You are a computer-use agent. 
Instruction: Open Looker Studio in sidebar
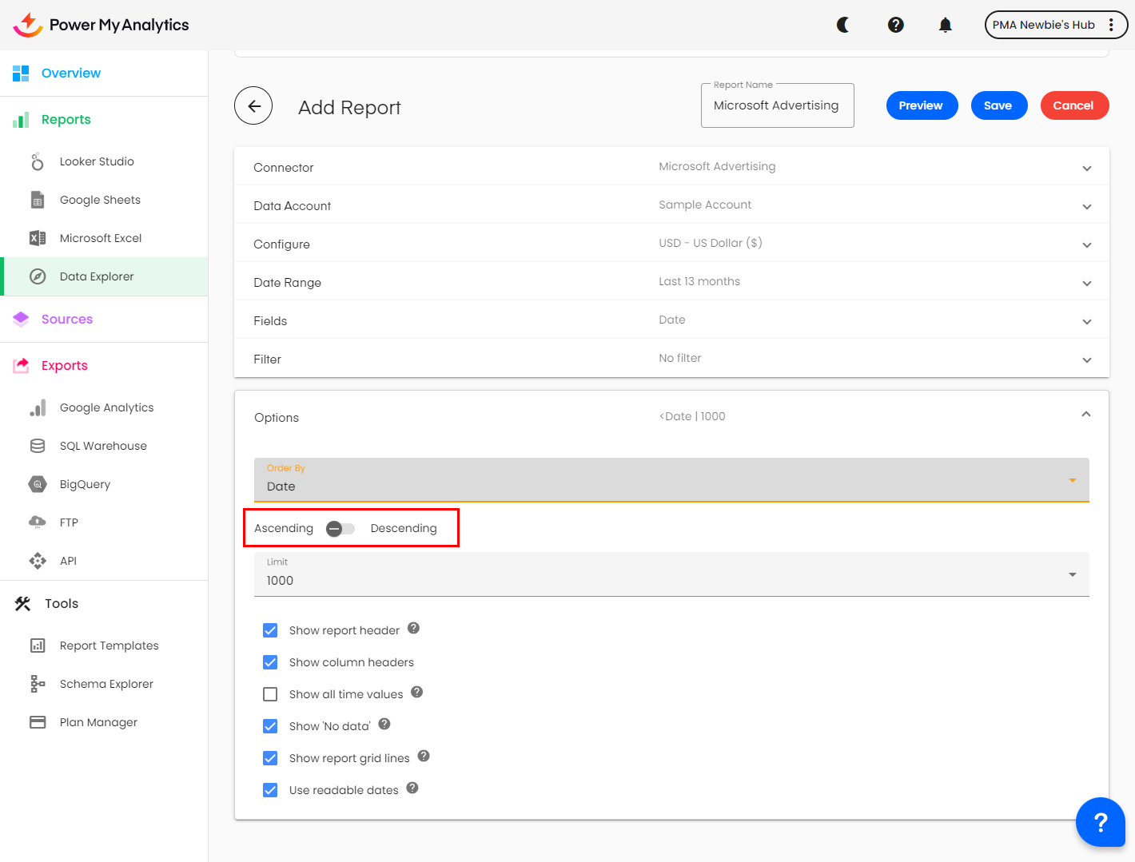click(97, 161)
